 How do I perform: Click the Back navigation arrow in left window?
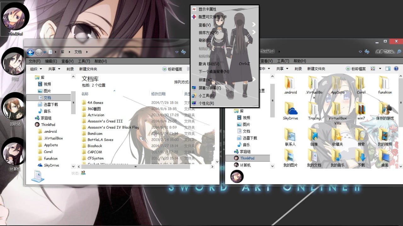point(30,52)
